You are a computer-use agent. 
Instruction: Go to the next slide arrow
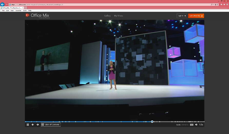37,125
